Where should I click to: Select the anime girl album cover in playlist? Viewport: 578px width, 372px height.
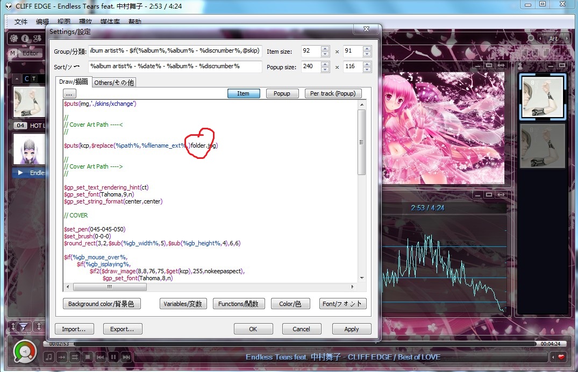coord(28,149)
